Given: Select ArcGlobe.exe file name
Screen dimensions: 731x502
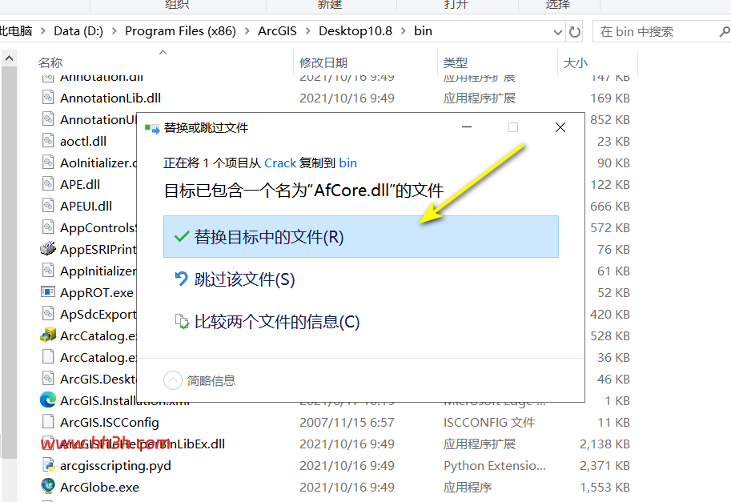Looking at the screenshot, I should coord(100,487).
